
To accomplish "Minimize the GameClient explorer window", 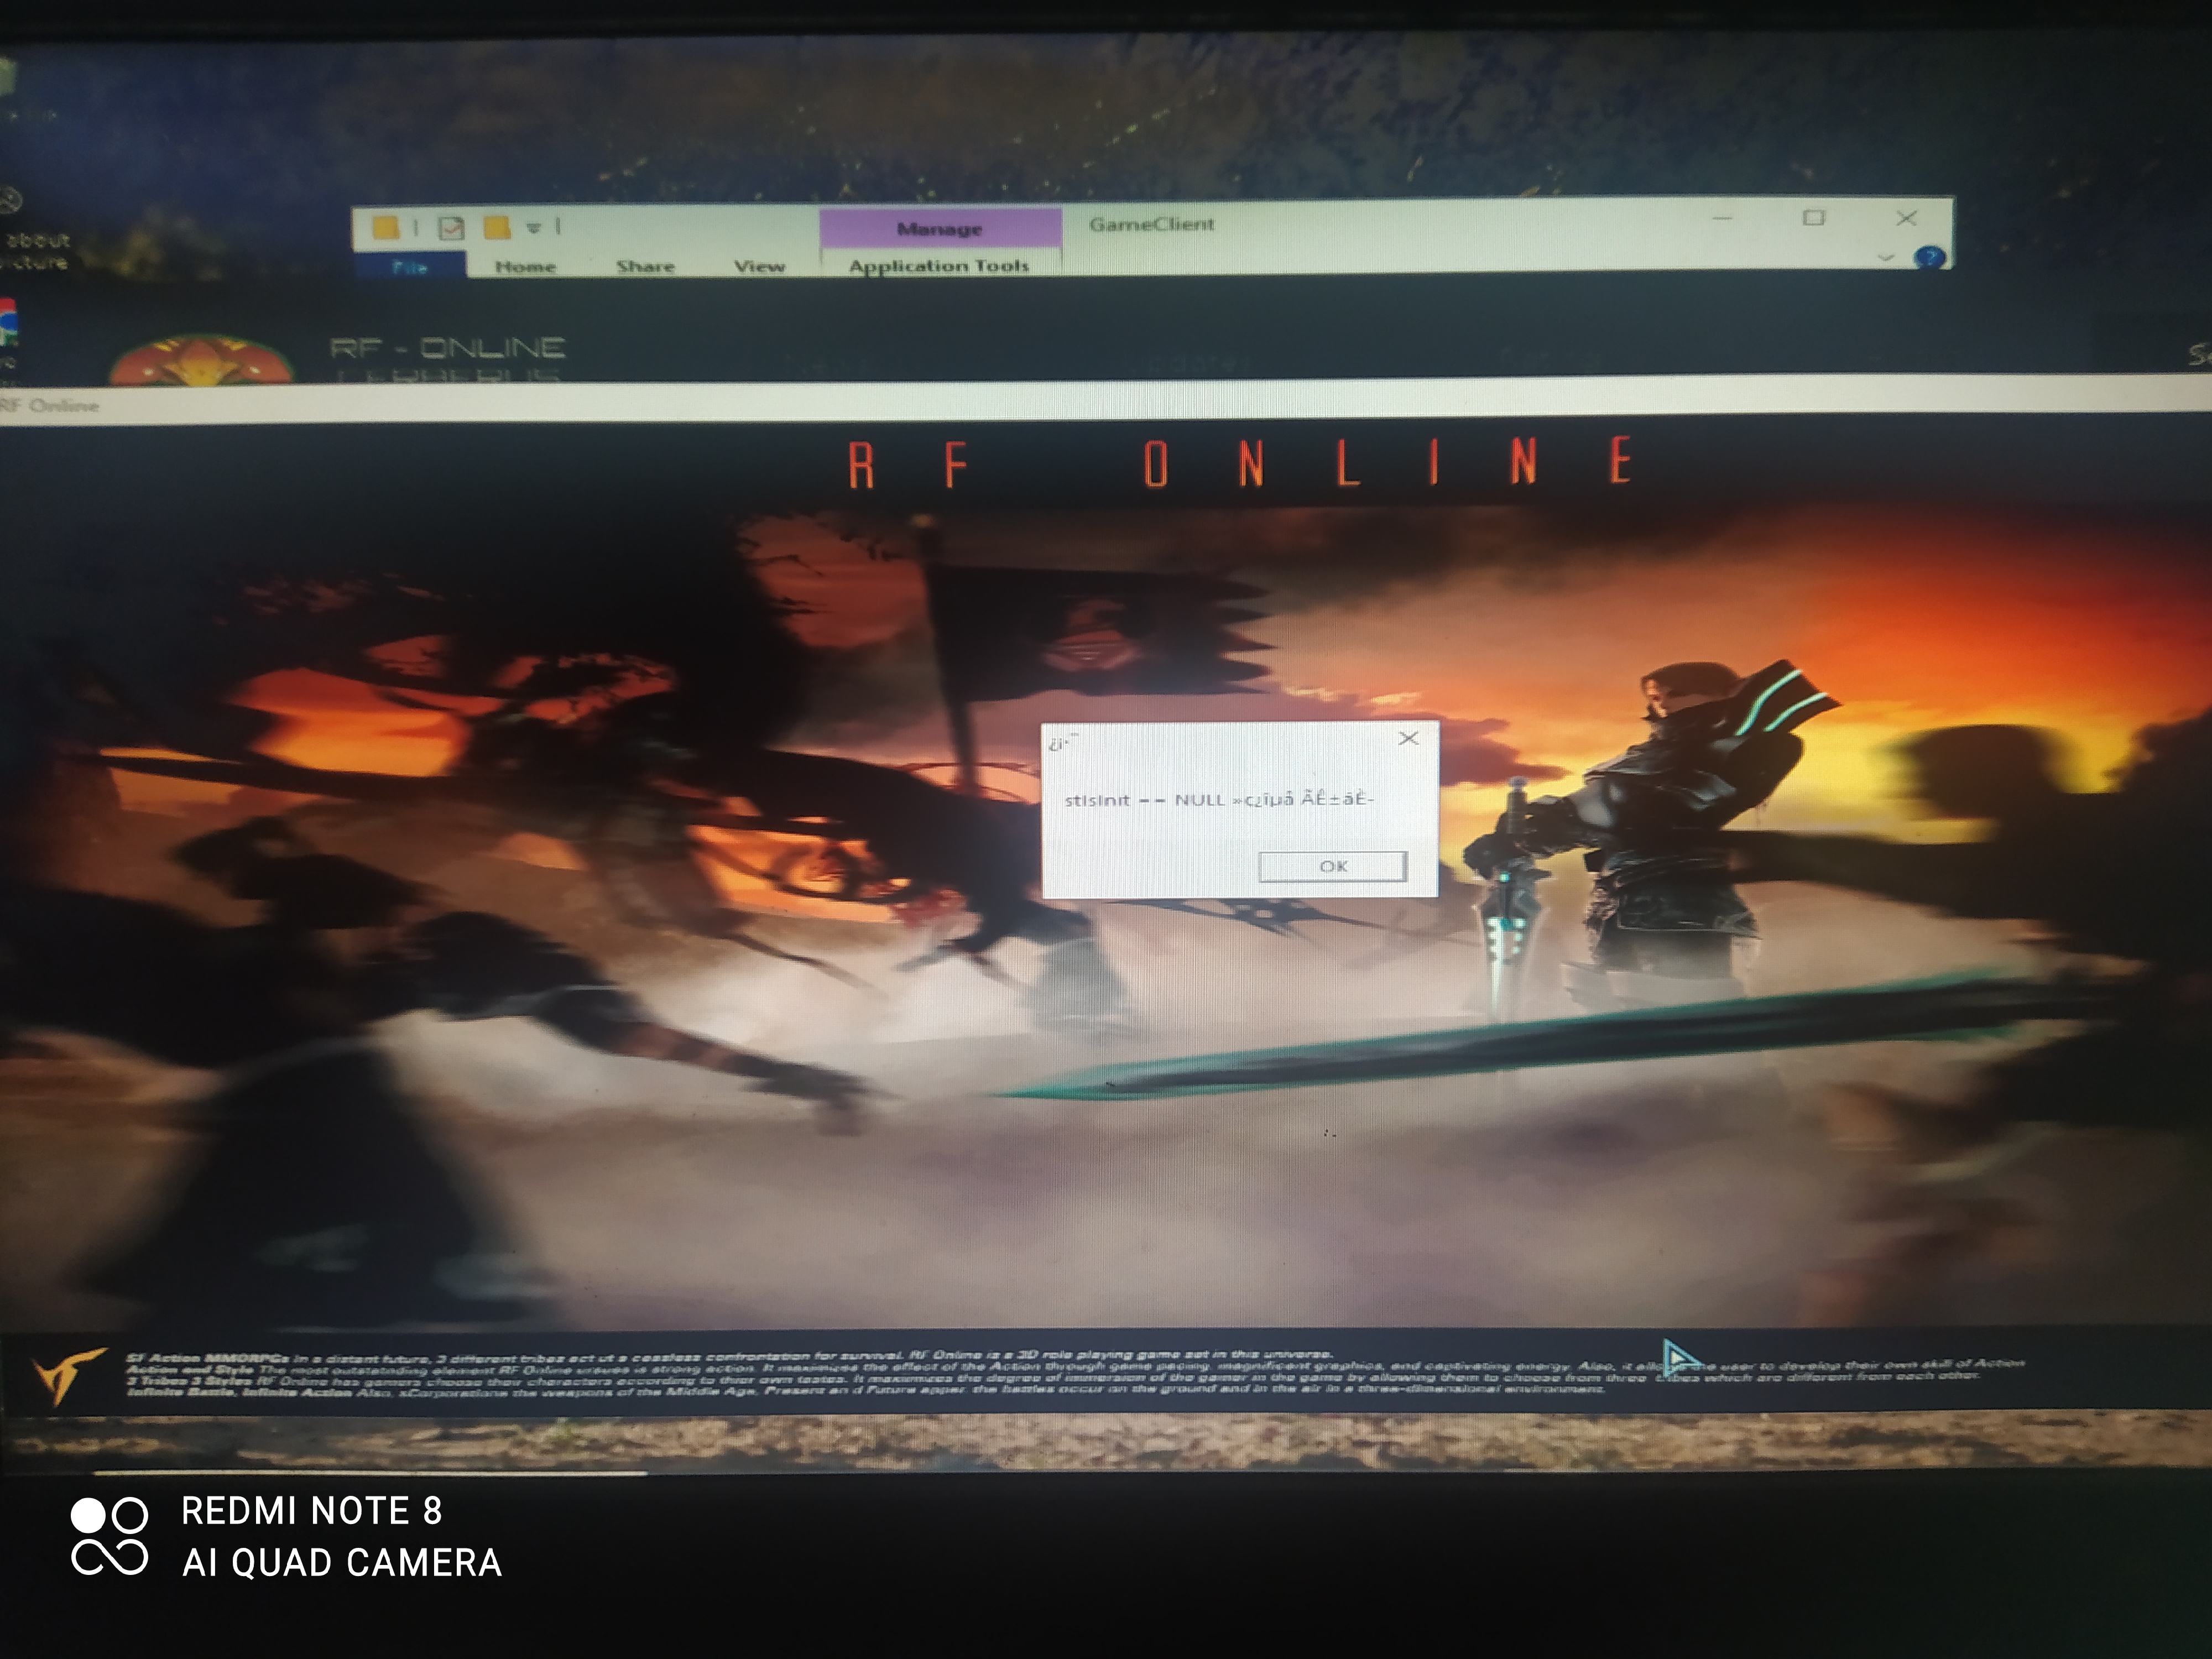I will coord(1722,218).
